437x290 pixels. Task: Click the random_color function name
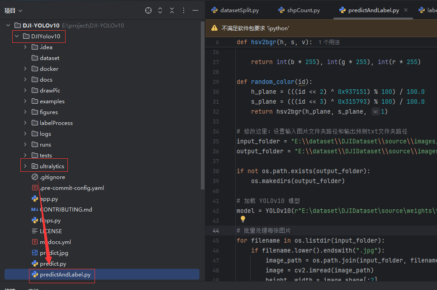pyautogui.click(x=273, y=82)
